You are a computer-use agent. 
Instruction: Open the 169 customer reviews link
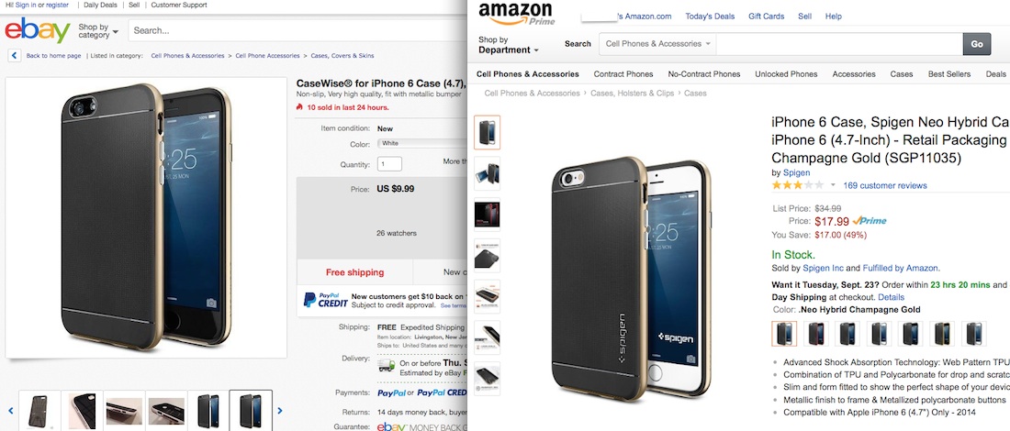[884, 185]
